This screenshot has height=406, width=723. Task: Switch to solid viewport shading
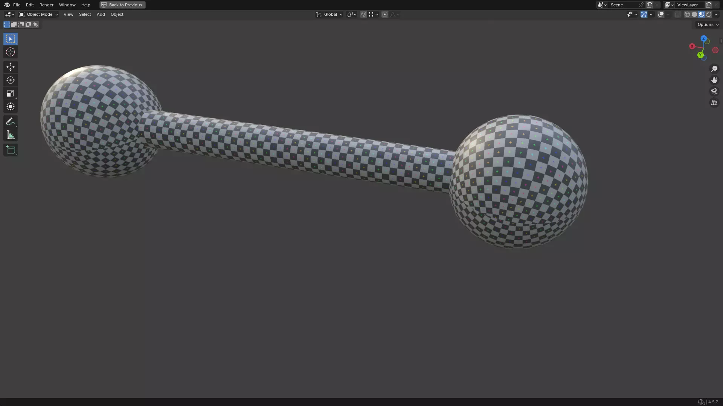[x=694, y=14]
